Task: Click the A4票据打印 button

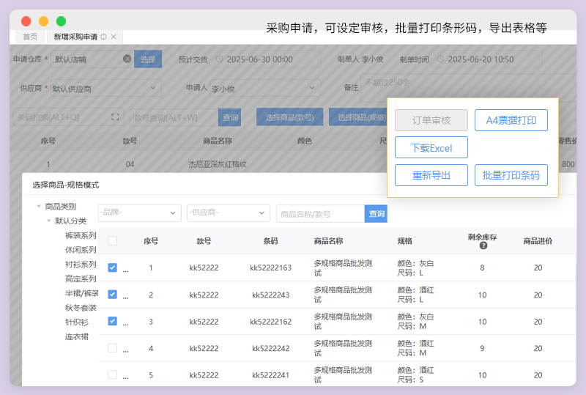Action: click(x=511, y=120)
